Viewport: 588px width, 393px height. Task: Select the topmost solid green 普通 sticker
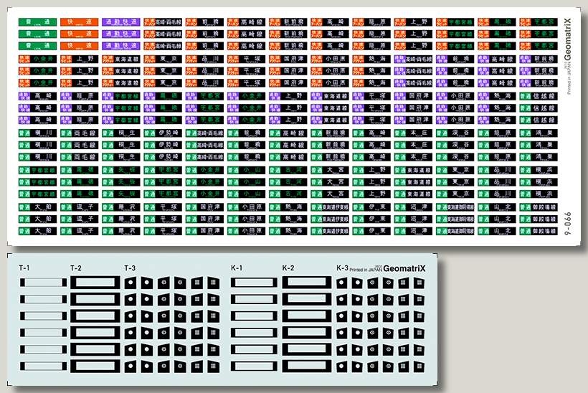click(37, 22)
